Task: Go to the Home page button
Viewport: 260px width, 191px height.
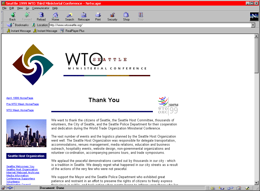Action: [x=55, y=17]
